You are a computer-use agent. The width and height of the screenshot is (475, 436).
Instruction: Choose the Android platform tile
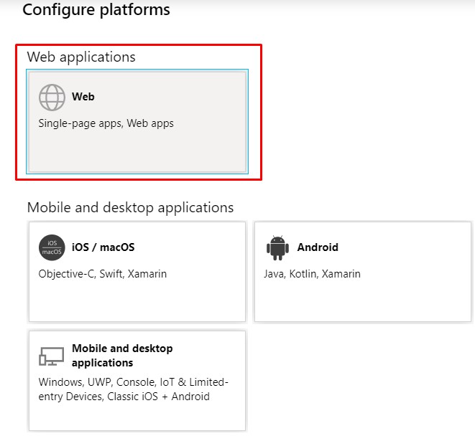pos(363,272)
